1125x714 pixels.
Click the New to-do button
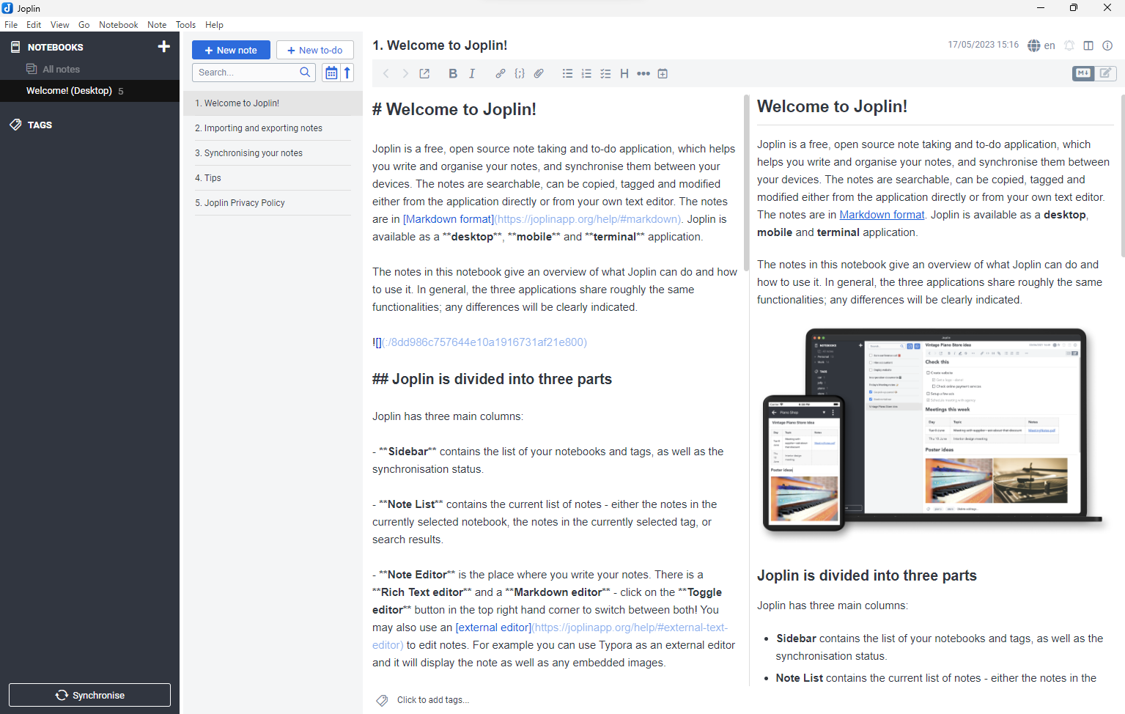(x=315, y=50)
